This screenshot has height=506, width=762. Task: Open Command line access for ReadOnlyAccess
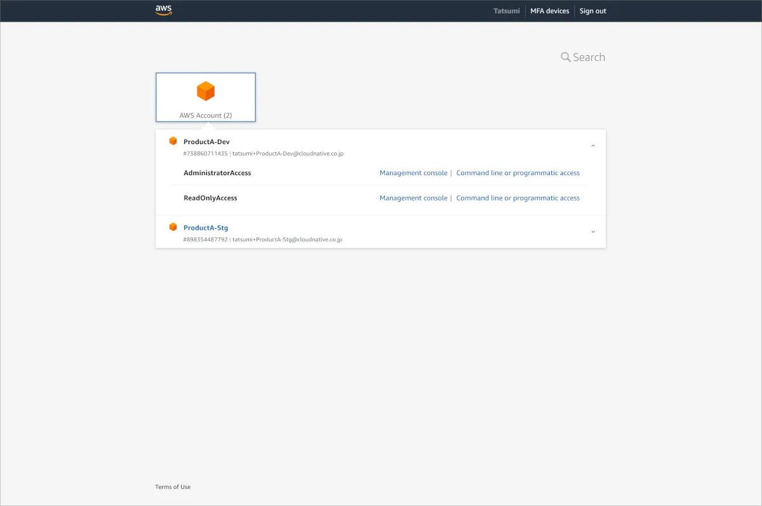(x=518, y=198)
